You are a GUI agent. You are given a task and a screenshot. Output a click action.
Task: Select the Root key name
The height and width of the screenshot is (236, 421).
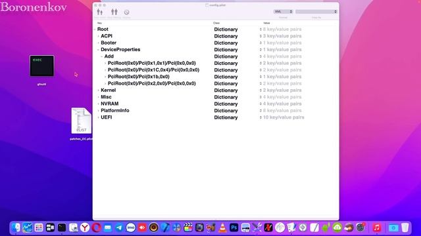point(103,29)
